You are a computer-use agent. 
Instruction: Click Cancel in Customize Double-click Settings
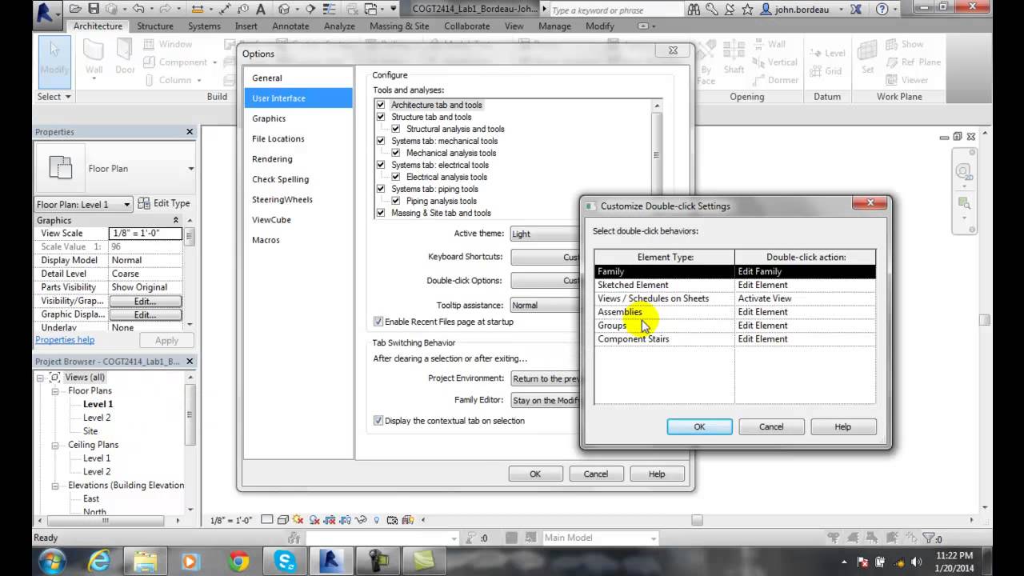pyautogui.click(x=771, y=427)
